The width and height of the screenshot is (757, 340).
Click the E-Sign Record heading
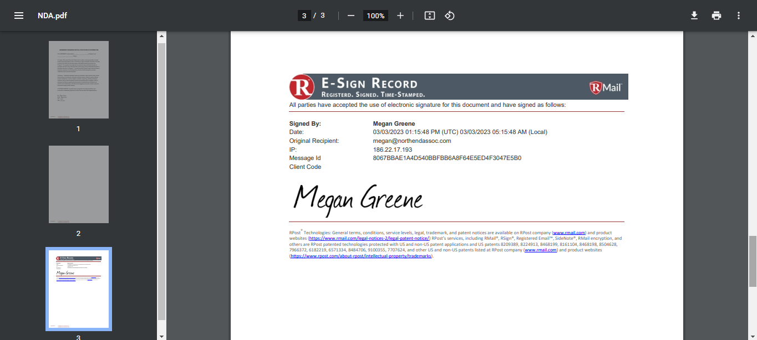[369, 83]
